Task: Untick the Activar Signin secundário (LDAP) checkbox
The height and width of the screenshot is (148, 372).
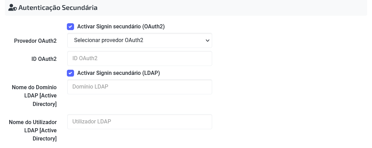Action: (71, 73)
